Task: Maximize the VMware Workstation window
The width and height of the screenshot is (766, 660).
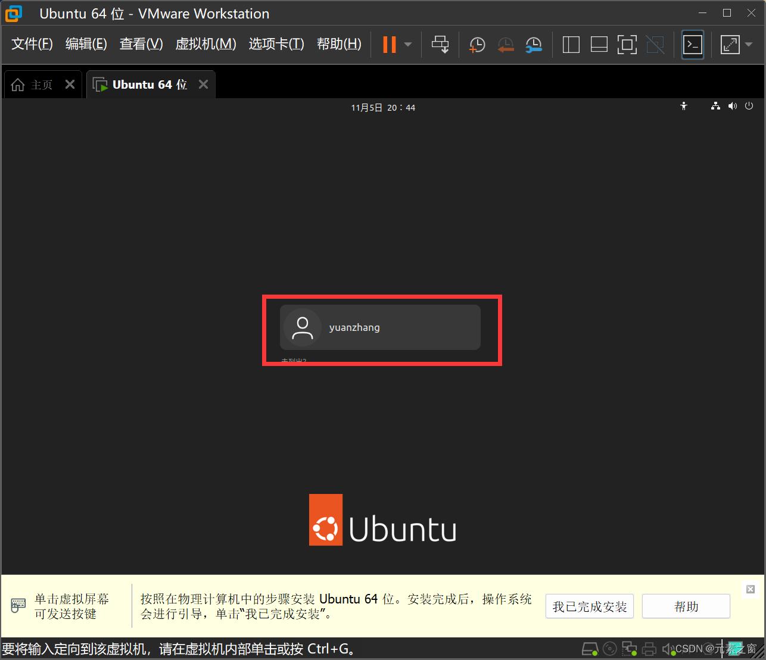Action: [x=727, y=13]
